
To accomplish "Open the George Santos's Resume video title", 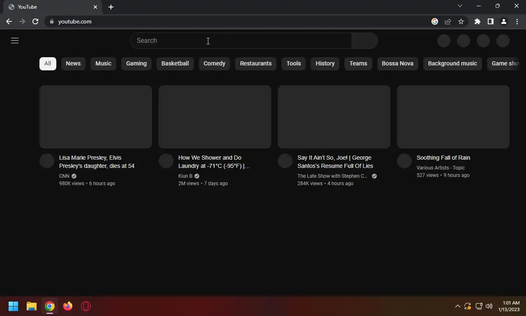I will (x=335, y=162).
